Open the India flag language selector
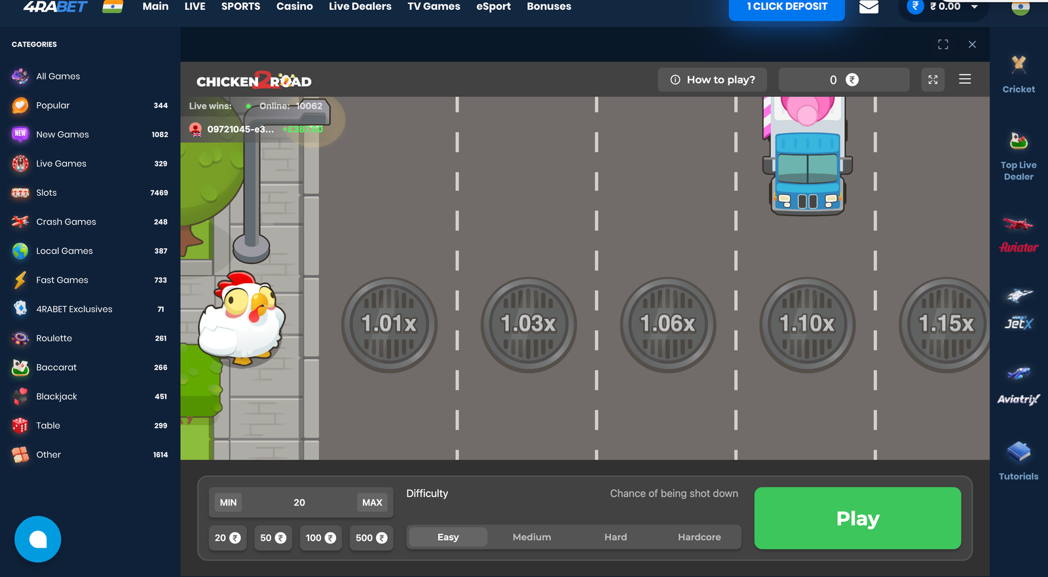Screen dimensions: 1048x577 pos(112,7)
